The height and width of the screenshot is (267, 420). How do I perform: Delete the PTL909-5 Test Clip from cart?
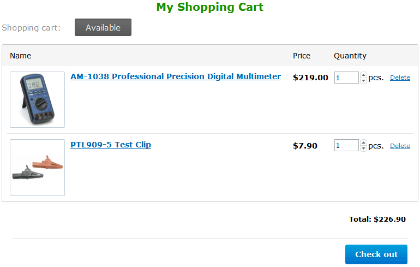click(x=400, y=146)
